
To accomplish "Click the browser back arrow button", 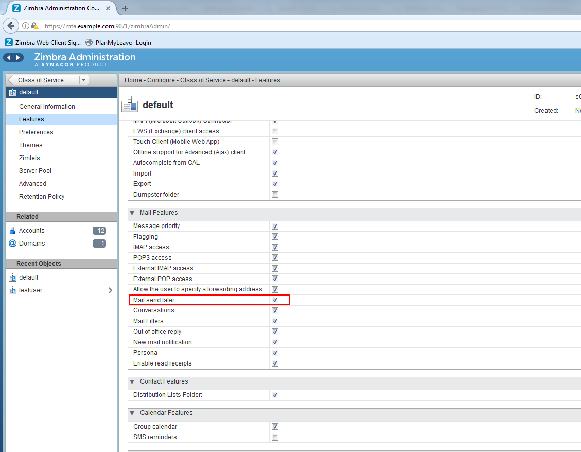I will coord(11,26).
